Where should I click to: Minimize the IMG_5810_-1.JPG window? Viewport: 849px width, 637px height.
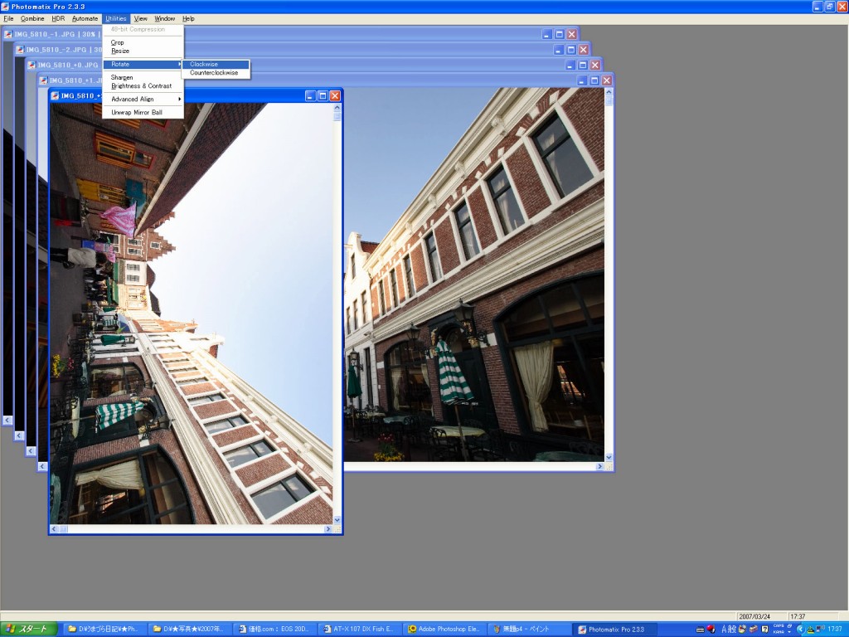547,34
